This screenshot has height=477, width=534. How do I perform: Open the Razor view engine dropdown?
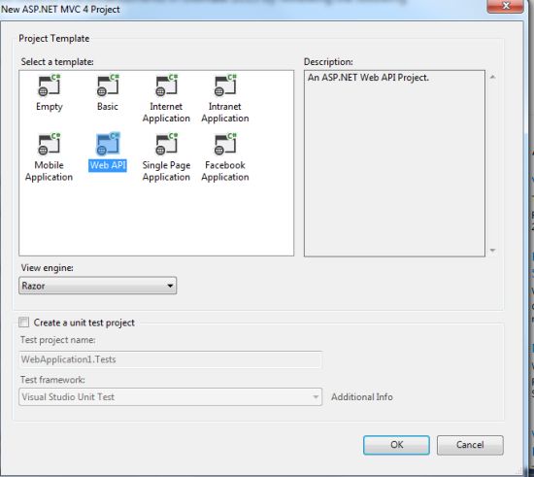(98, 286)
